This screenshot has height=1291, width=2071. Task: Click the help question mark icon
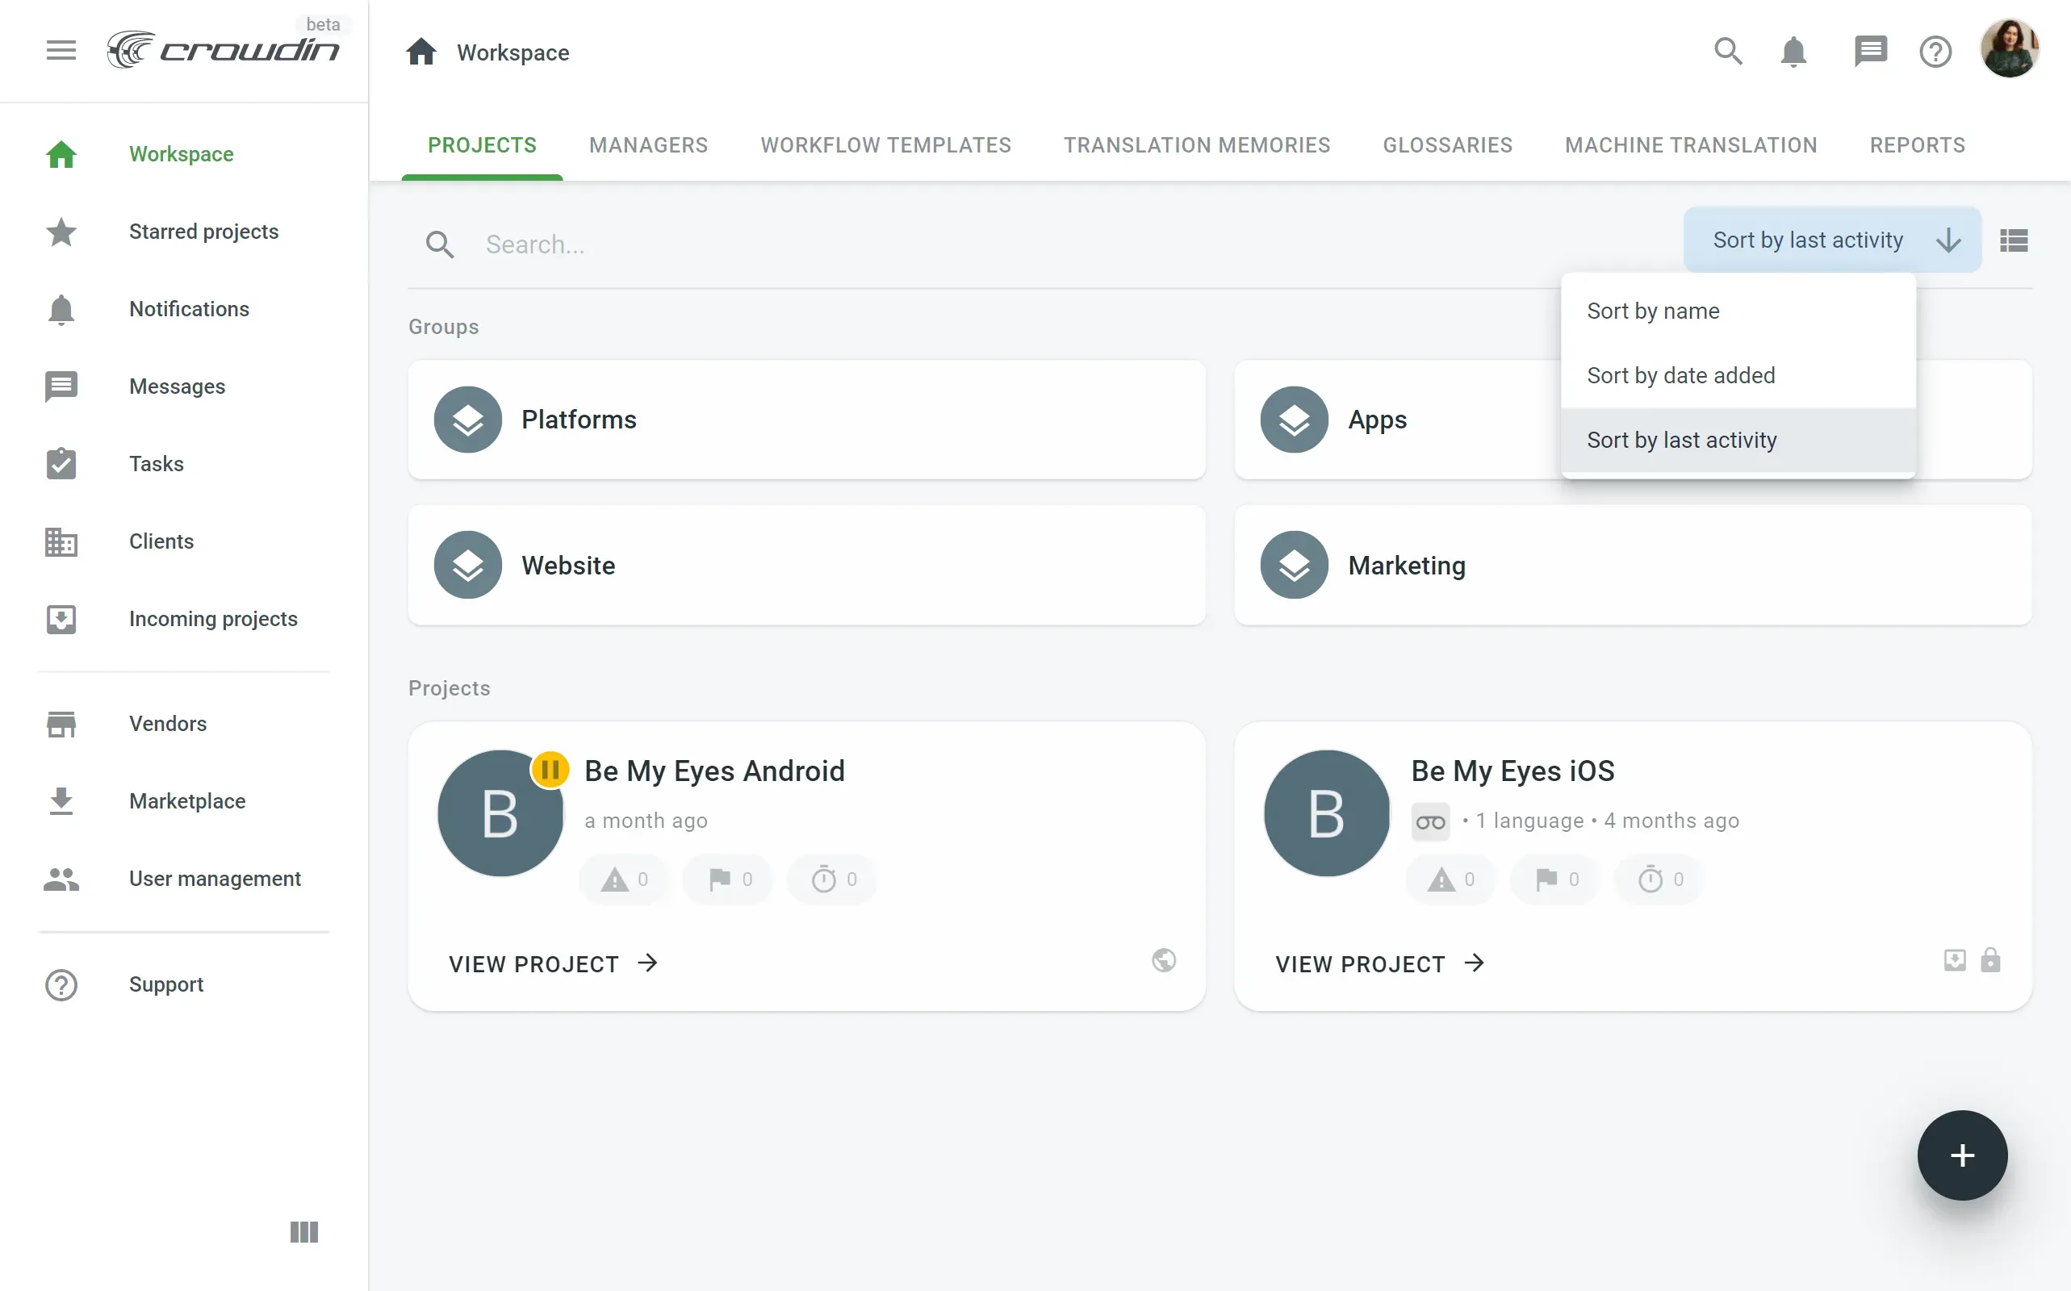point(1935,52)
